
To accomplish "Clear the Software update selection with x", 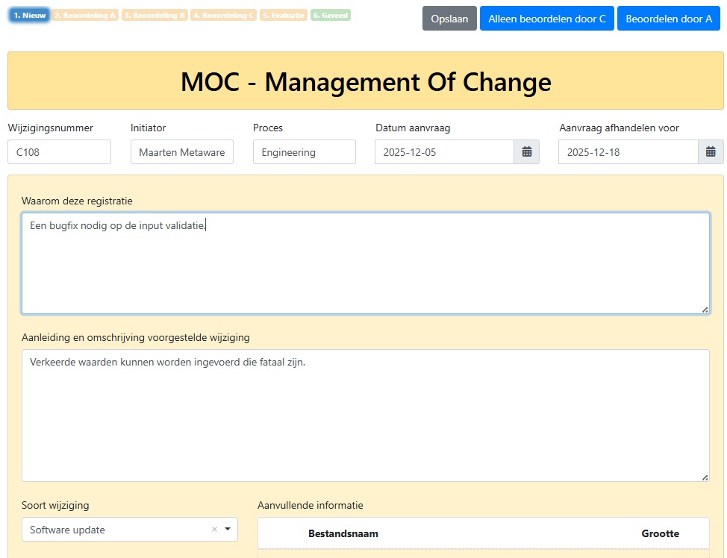I will [214, 530].
